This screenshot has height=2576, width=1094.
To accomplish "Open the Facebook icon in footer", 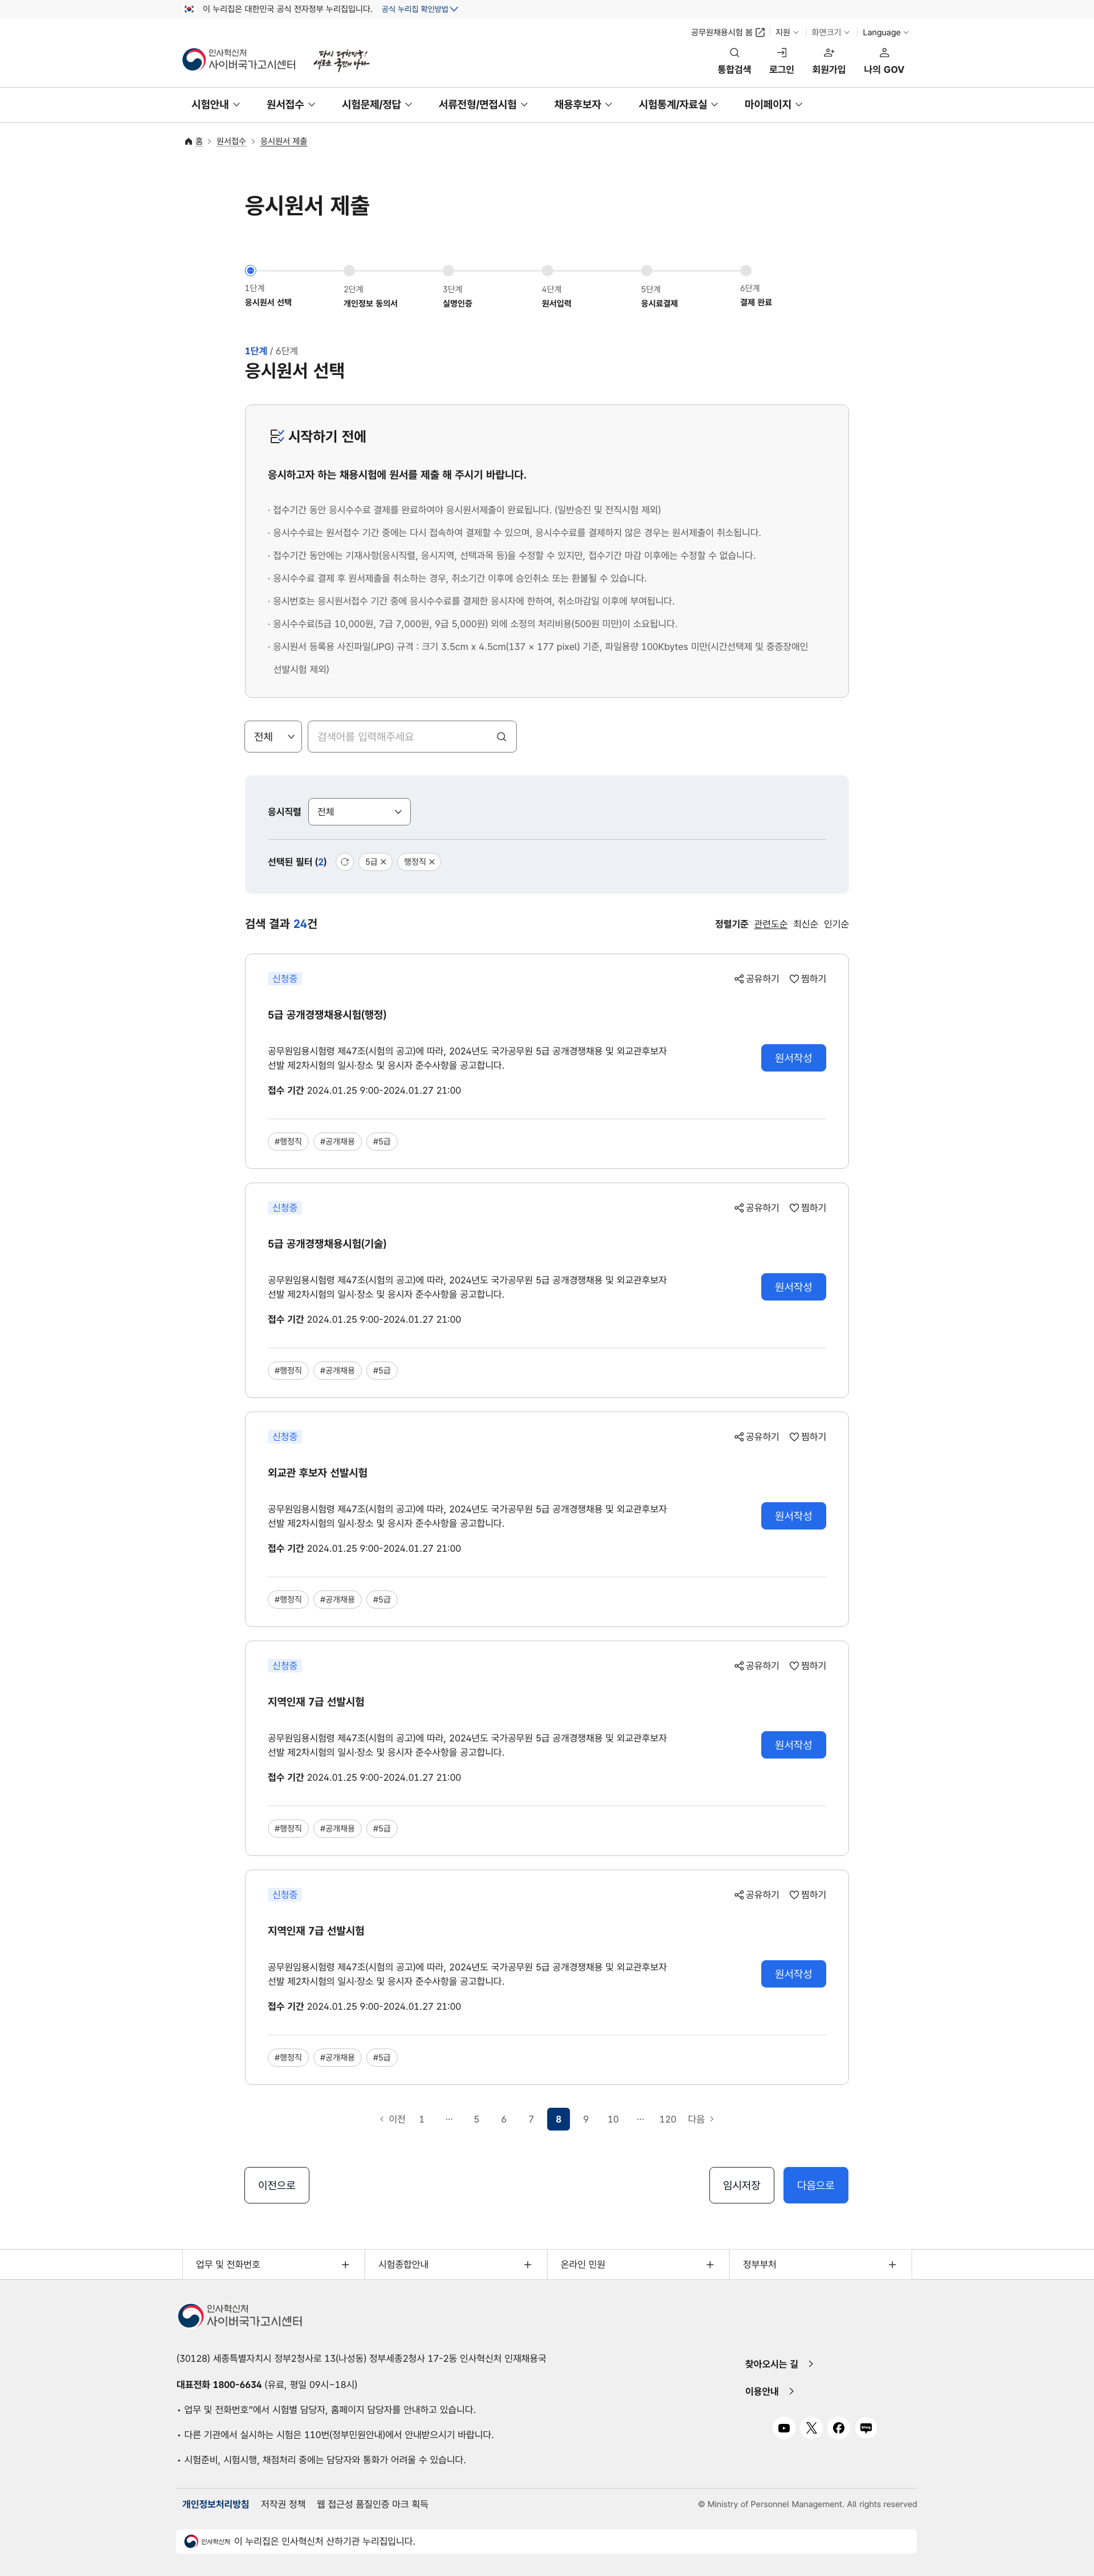I will 838,2428.
